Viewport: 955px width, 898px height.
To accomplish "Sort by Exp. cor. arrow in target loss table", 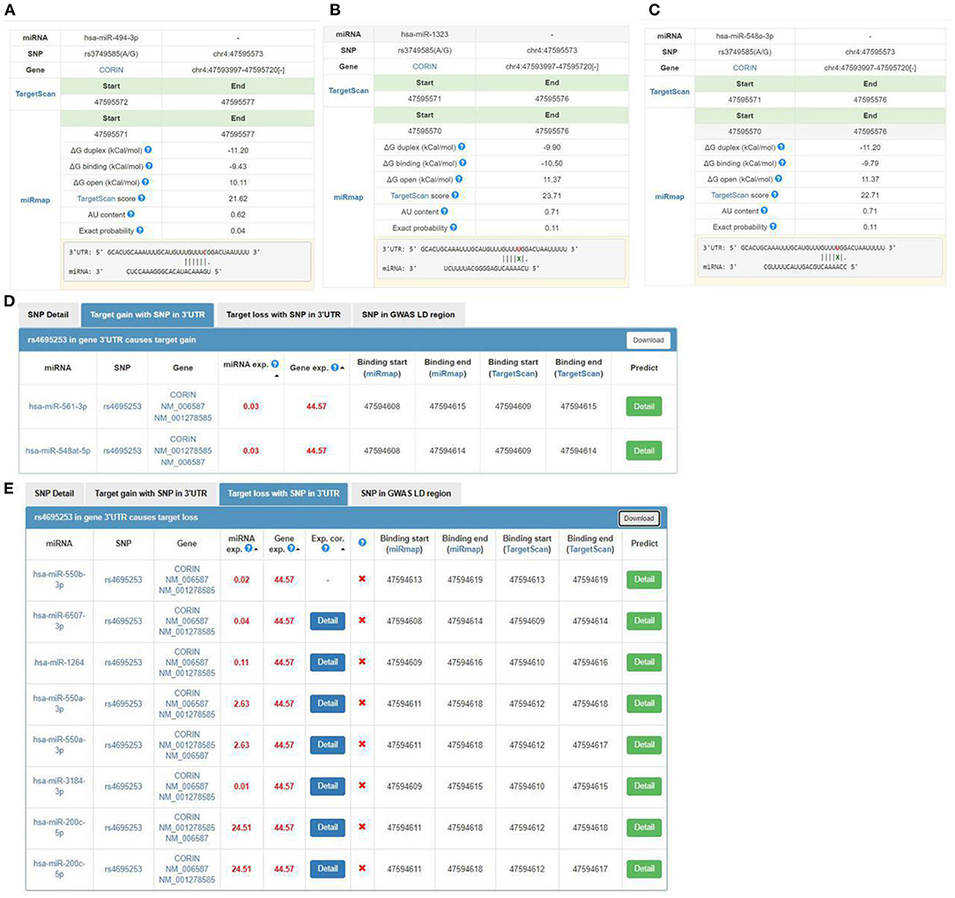I will (x=343, y=550).
